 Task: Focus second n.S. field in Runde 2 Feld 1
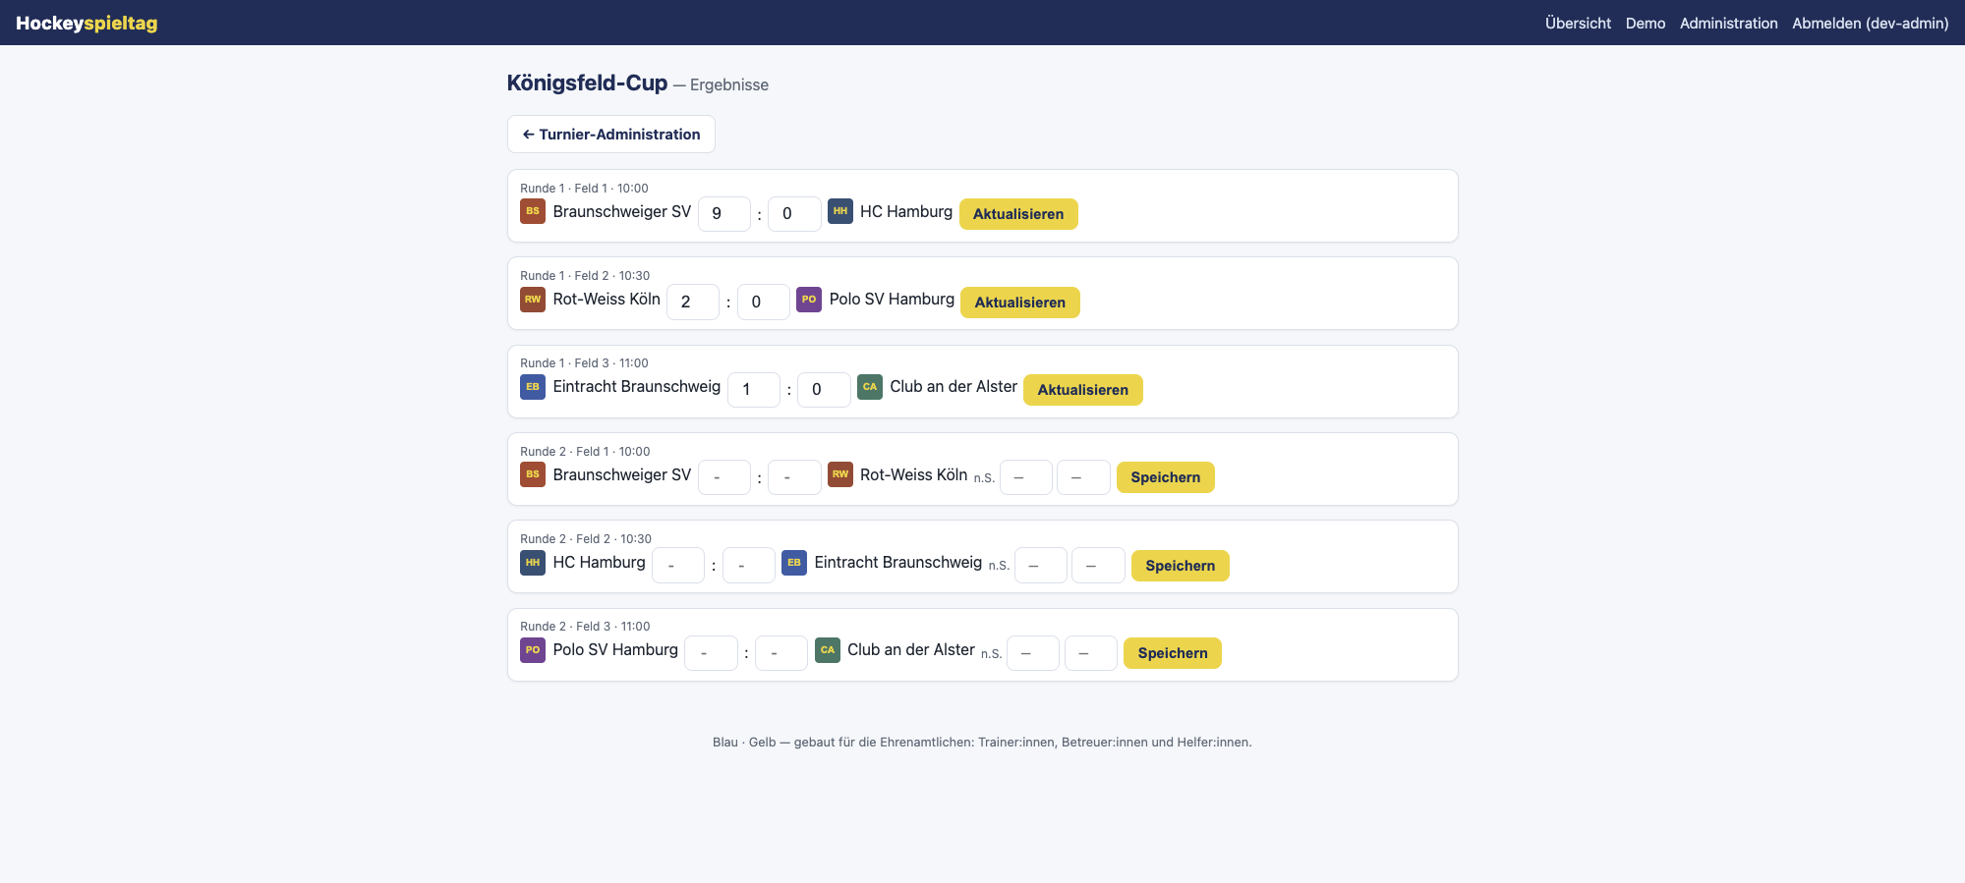[1083, 477]
